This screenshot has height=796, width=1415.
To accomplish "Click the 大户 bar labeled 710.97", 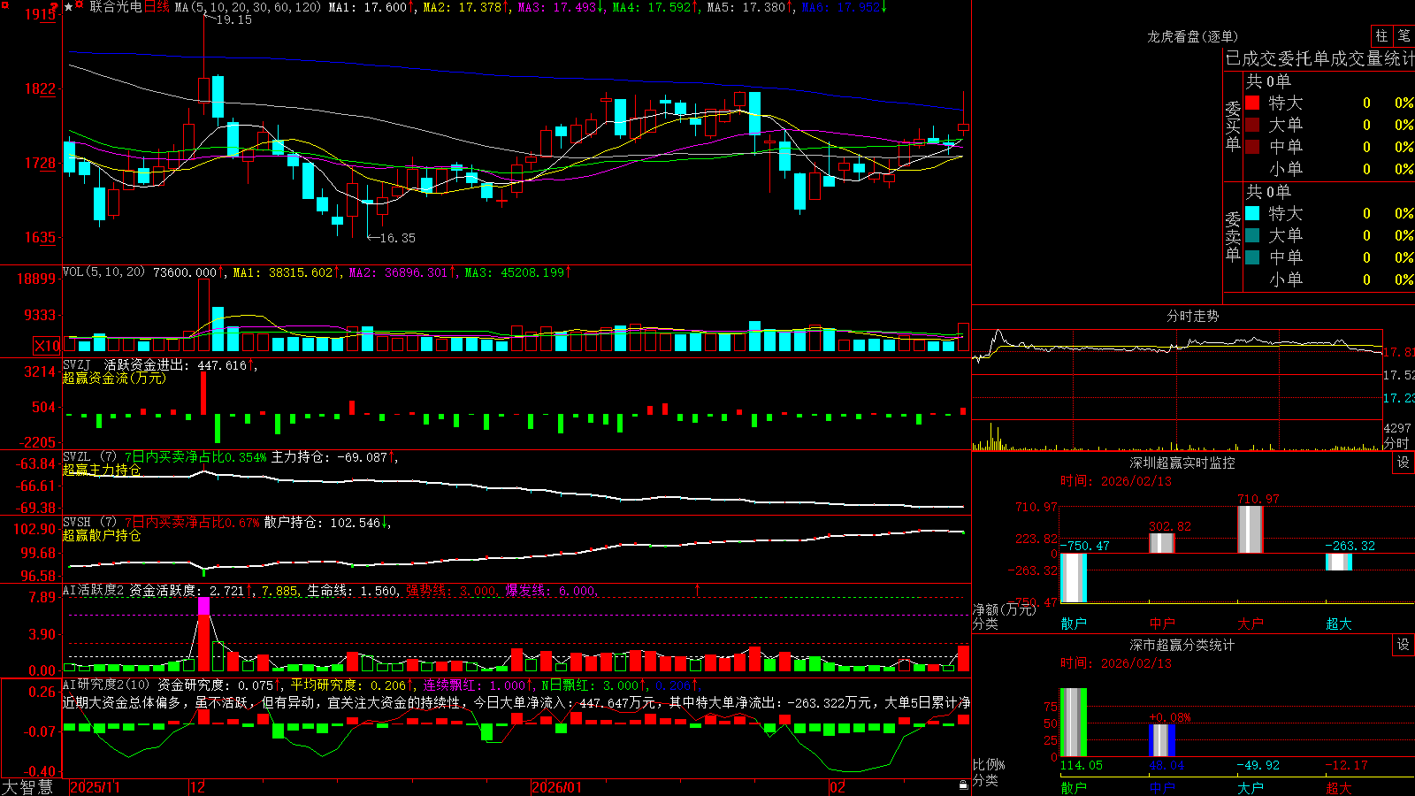I will 1251,530.
